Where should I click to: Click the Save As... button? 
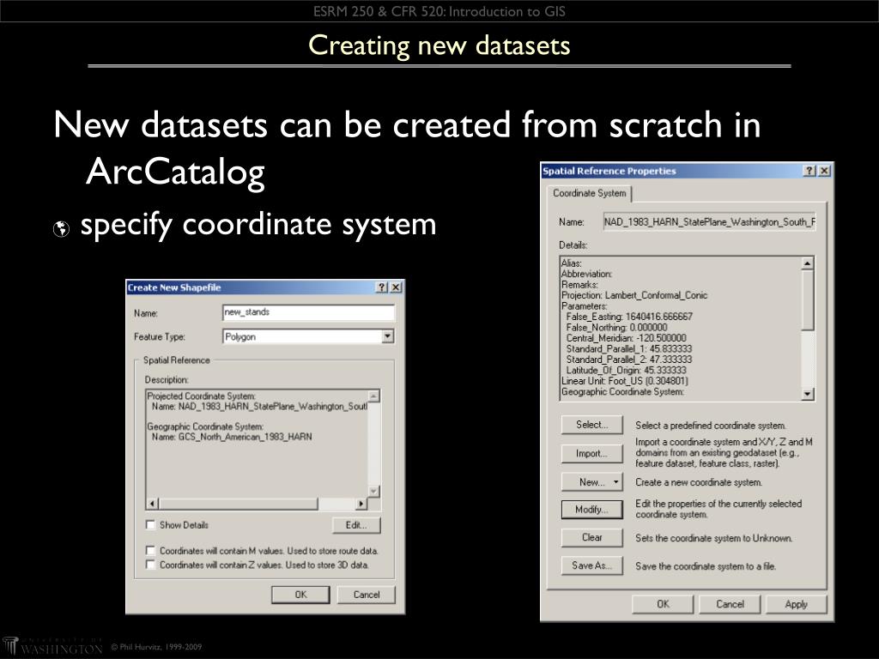pos(592,565)
